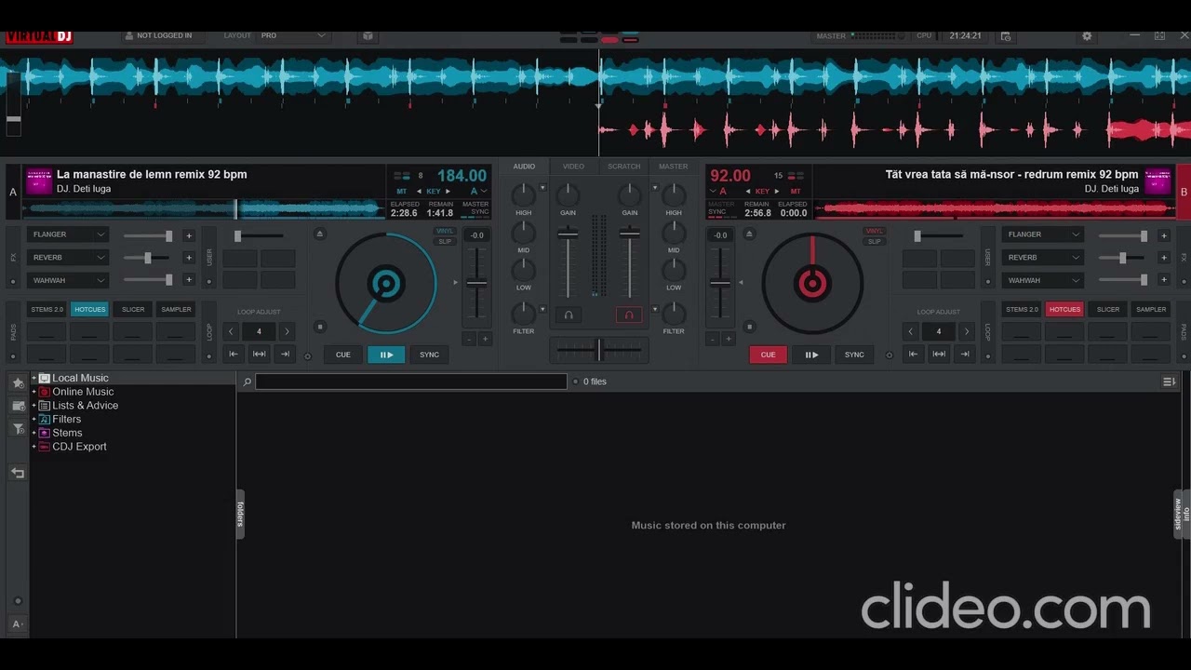Open vertical folders side tab
This screenshot has width=1191, height=670.
point(240,514)
